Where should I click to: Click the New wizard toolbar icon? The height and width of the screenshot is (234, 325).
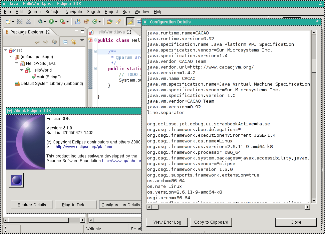(8, 21)
